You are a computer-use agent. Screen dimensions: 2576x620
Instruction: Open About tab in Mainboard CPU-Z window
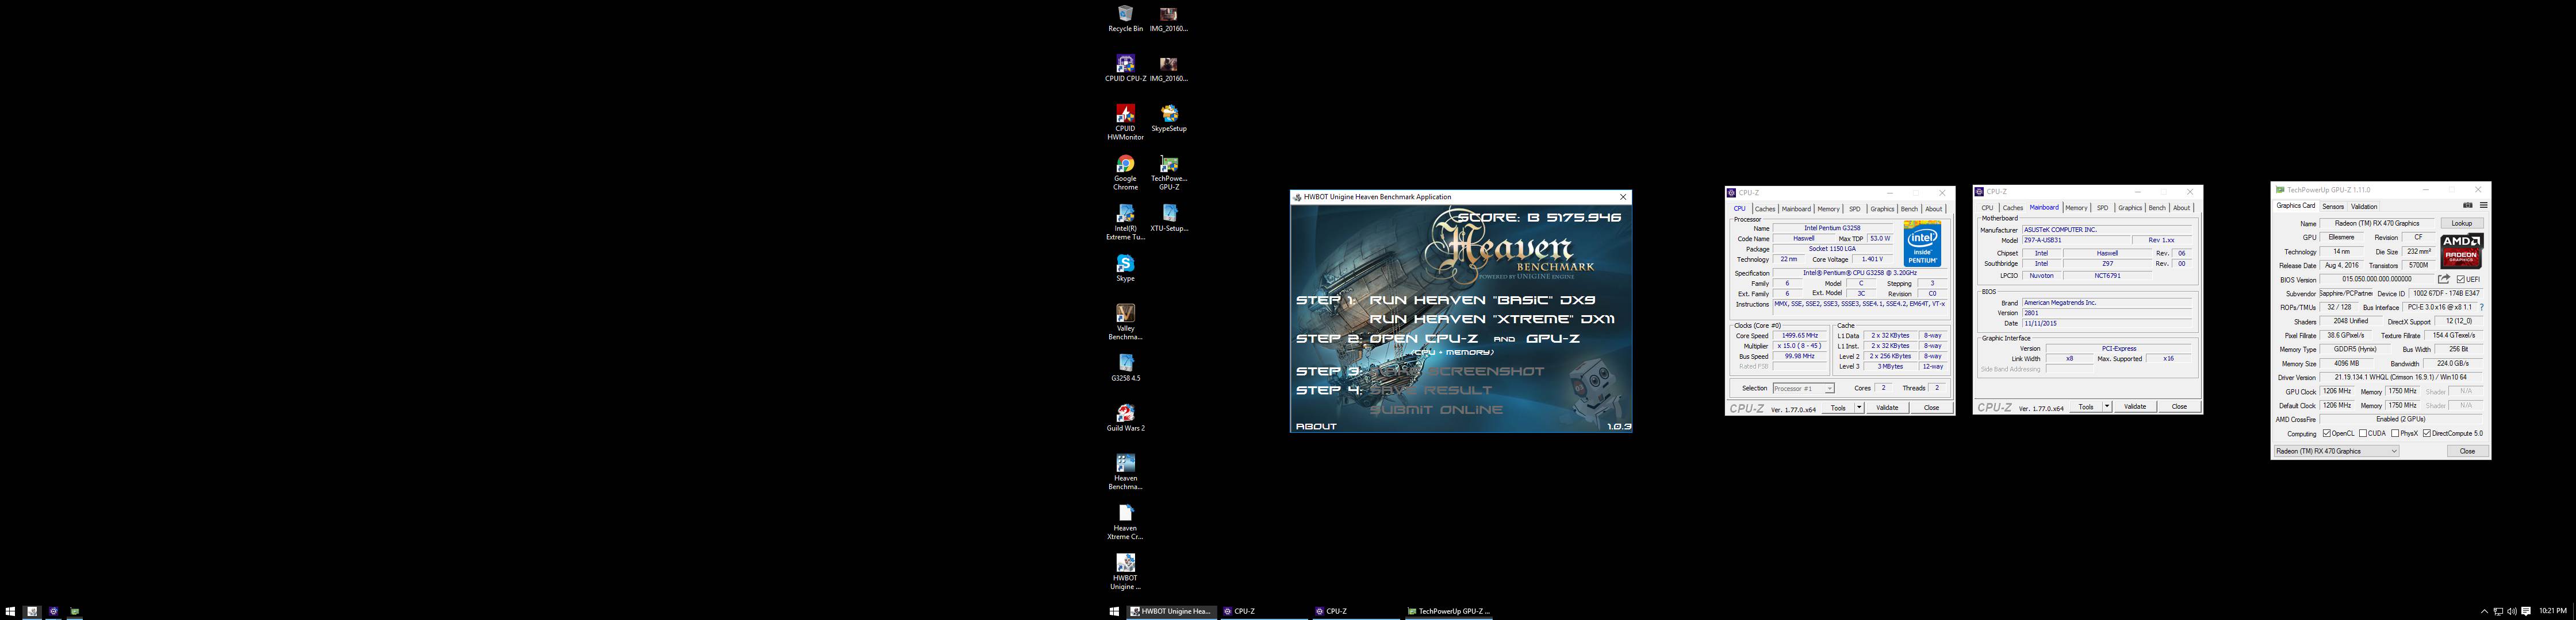pos(2181,208)
